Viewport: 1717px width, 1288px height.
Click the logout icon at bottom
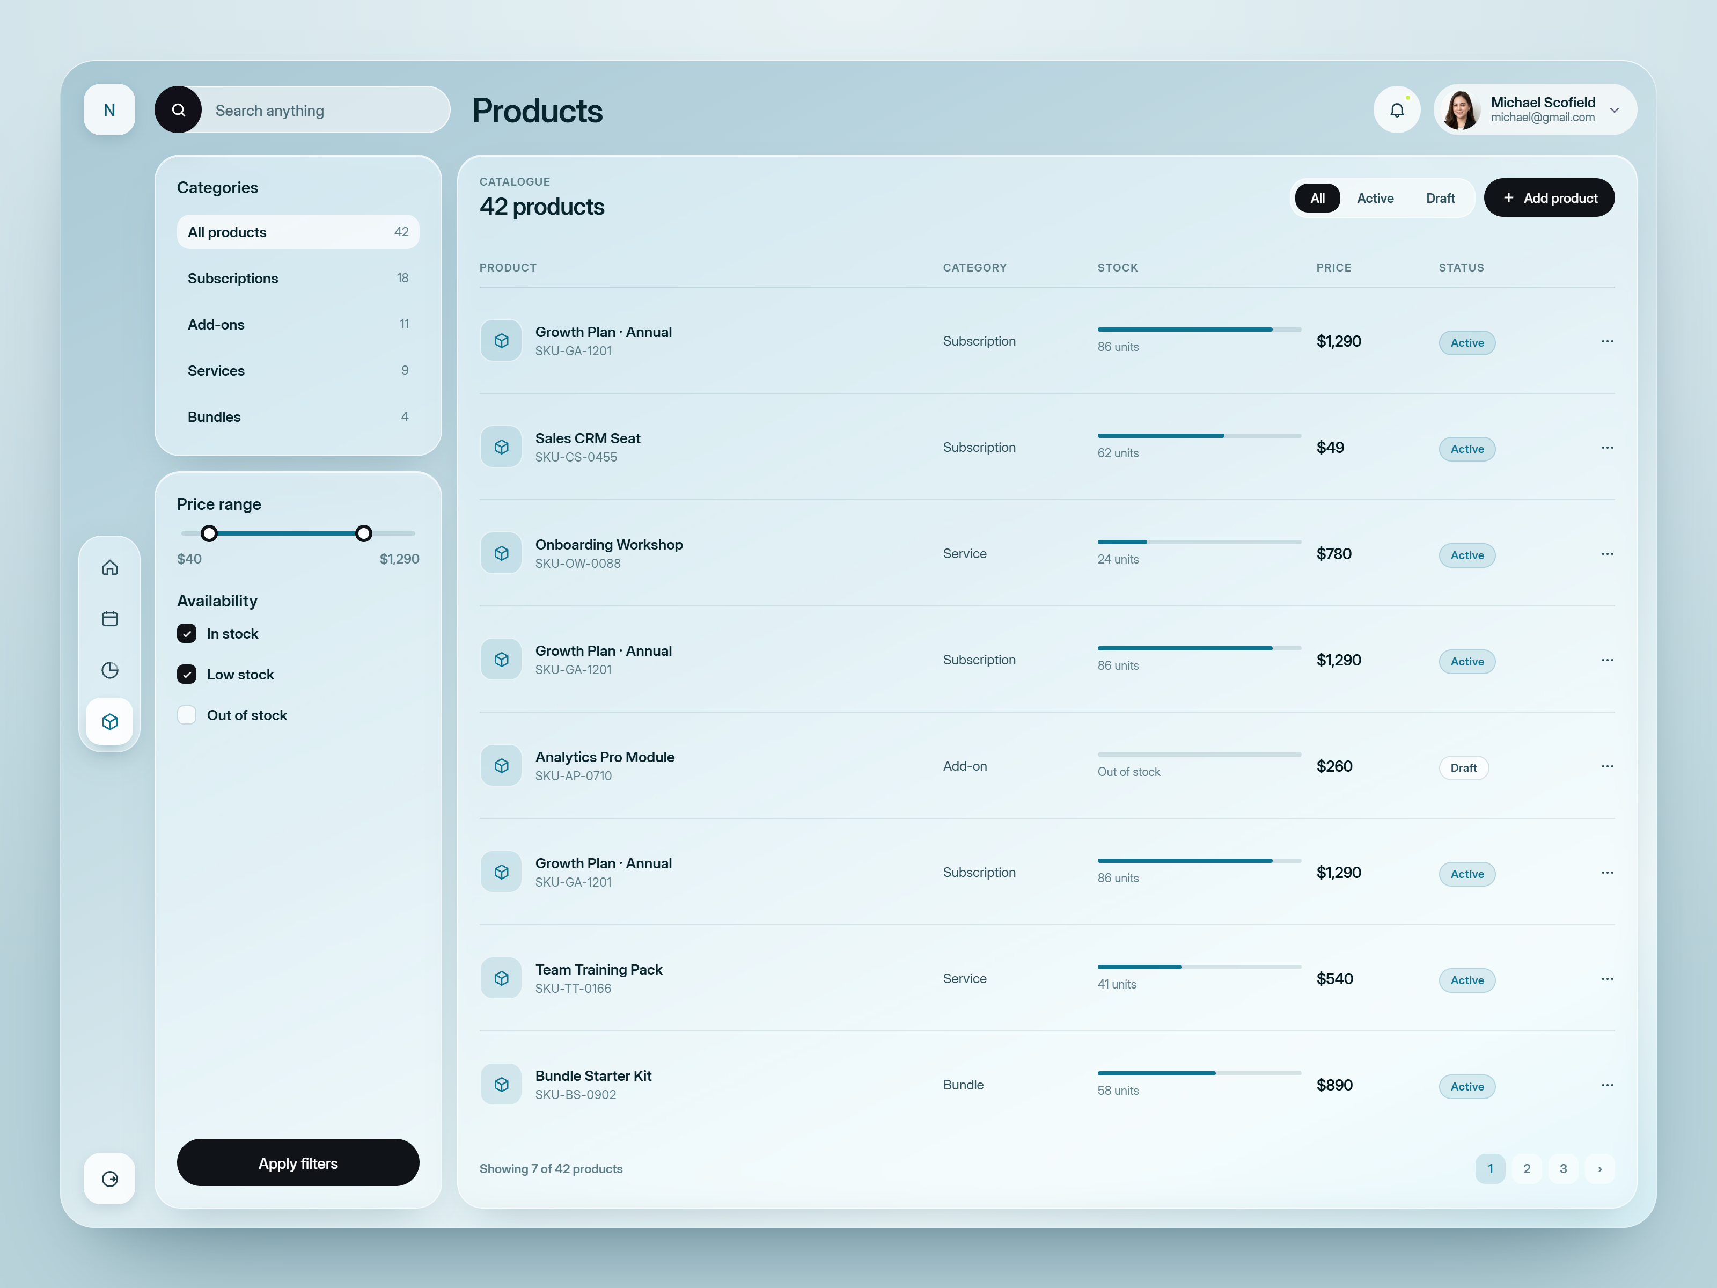109,1179
